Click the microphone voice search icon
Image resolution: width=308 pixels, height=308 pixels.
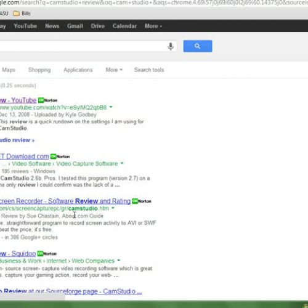tap(171, 46)
